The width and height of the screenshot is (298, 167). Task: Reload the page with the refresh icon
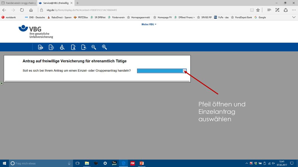[x=22, y=10]
